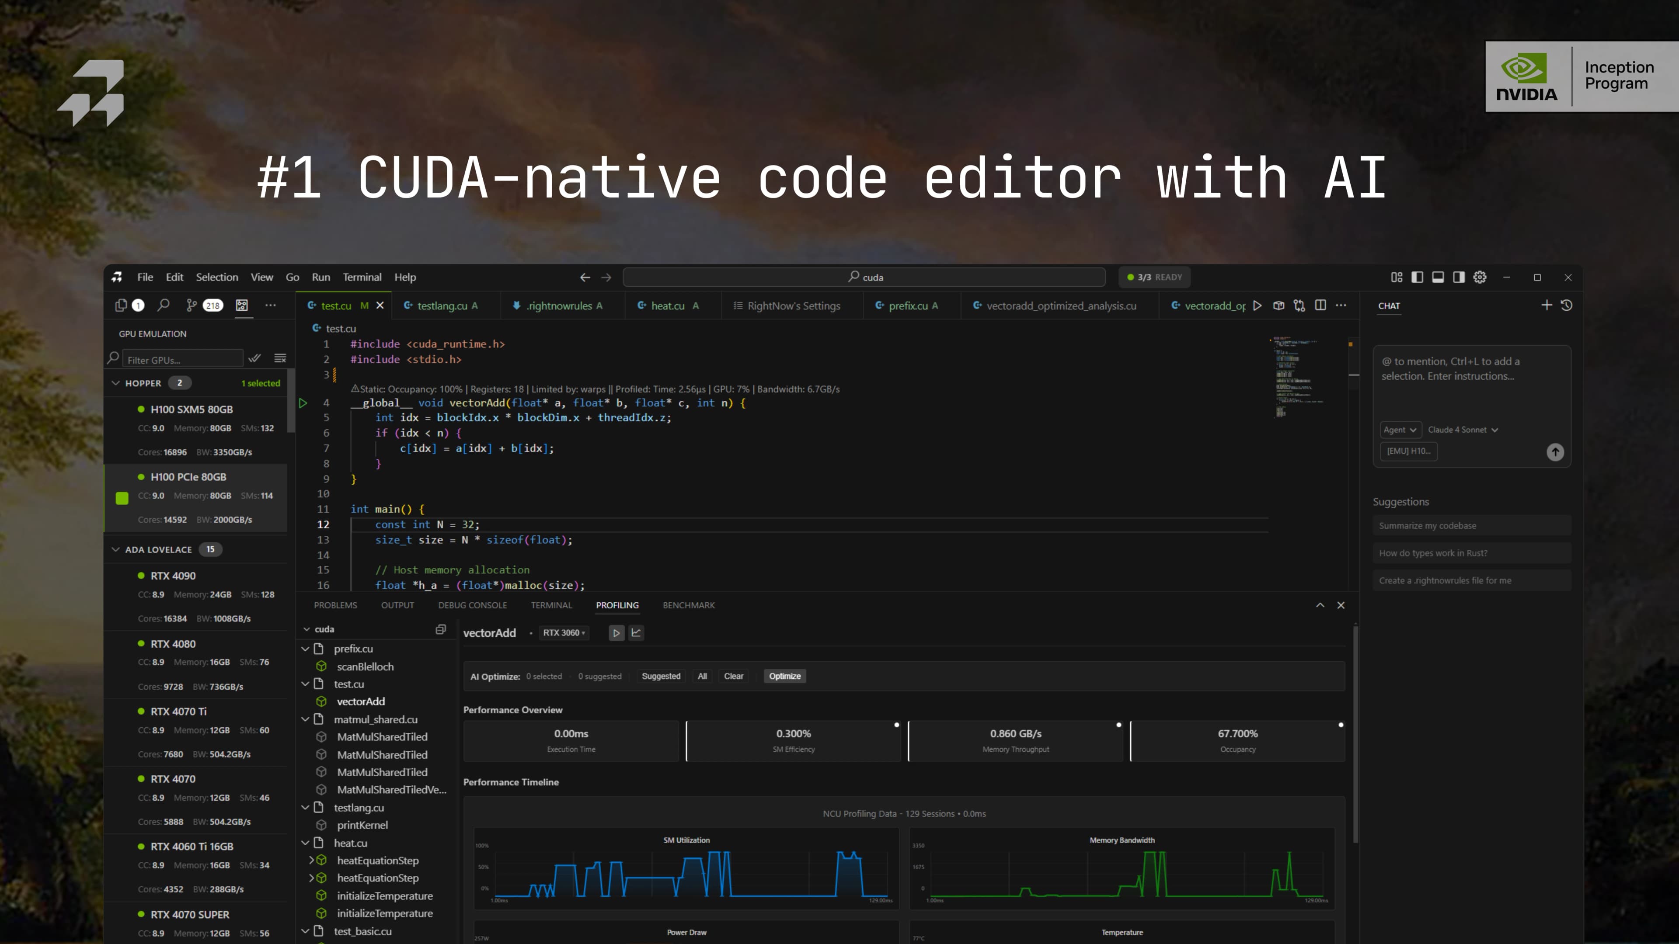Click the Optimize button
The image size is (1679, 944).
tap(784, 676)
